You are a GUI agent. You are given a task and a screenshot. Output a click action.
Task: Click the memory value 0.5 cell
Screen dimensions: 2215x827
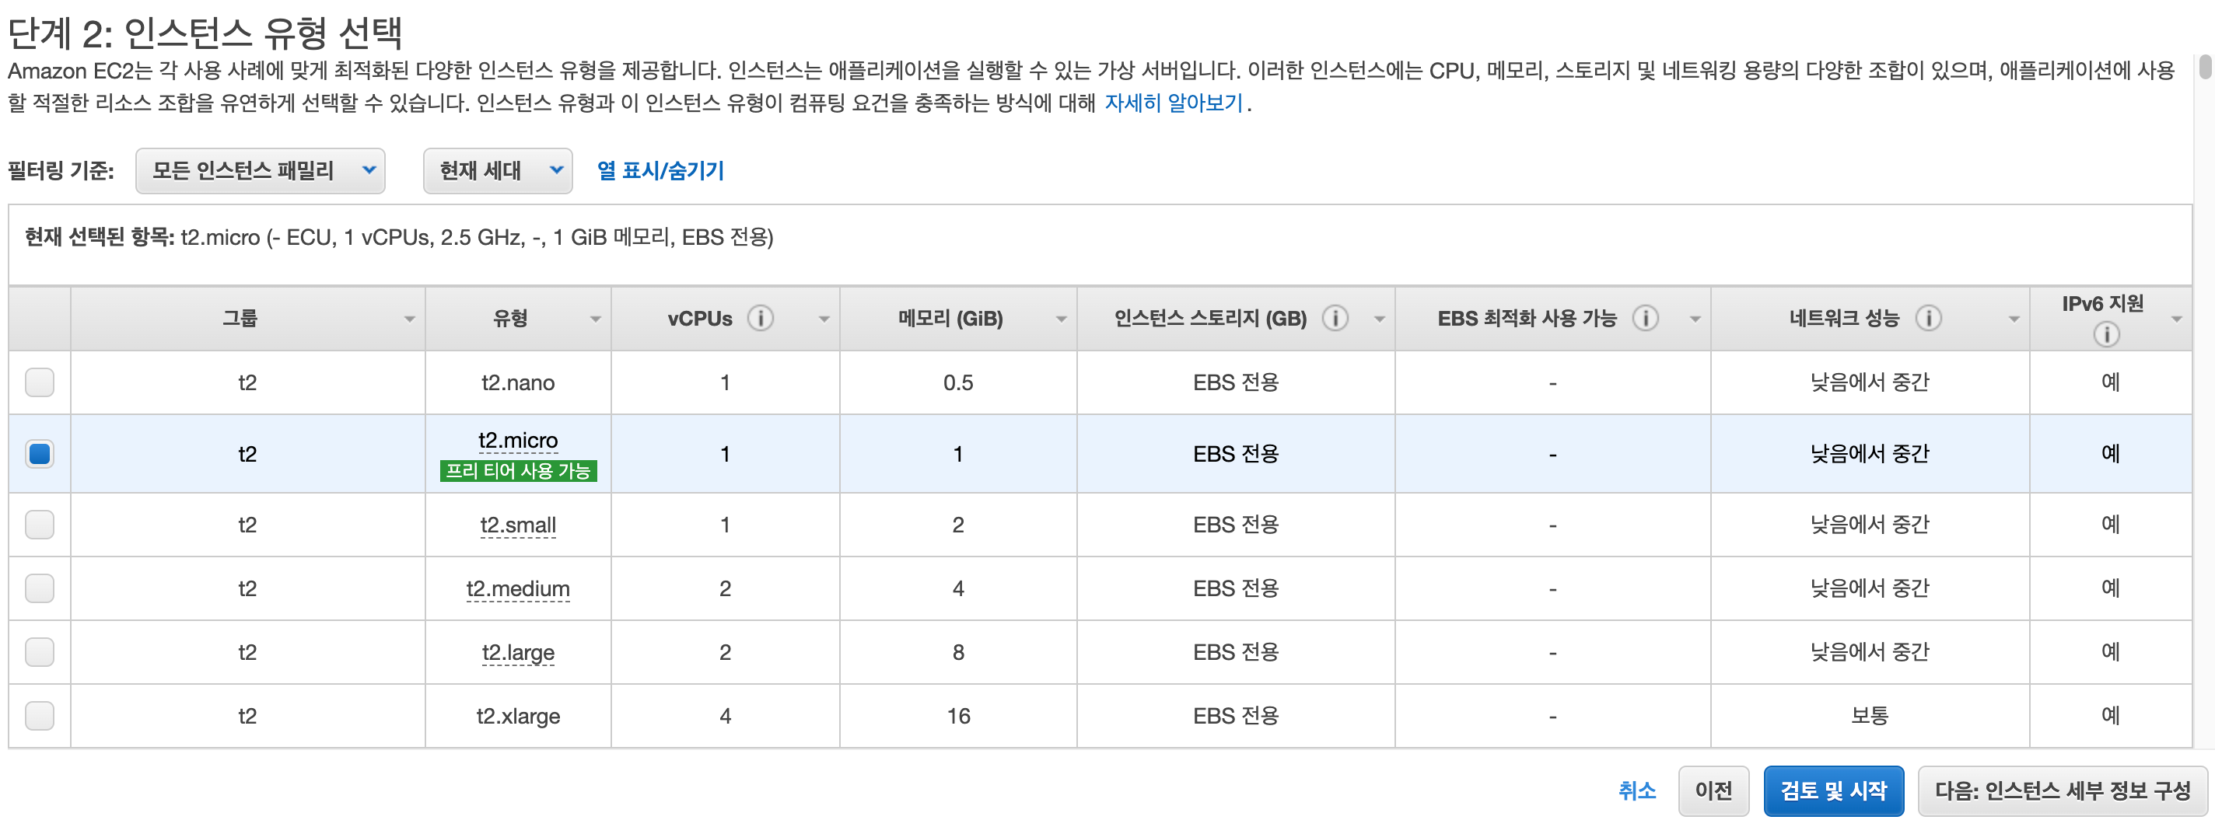(958, 382)
